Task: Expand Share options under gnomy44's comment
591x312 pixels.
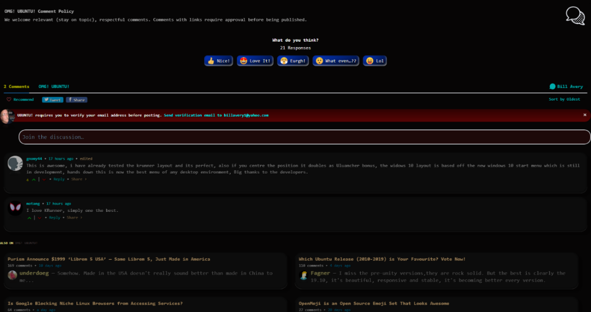Action: pyautogui.click(x=77, y=179)
